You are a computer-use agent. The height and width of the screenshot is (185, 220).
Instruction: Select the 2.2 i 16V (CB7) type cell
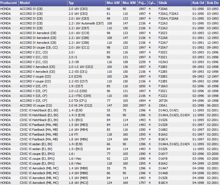click(x=79, y=28)
